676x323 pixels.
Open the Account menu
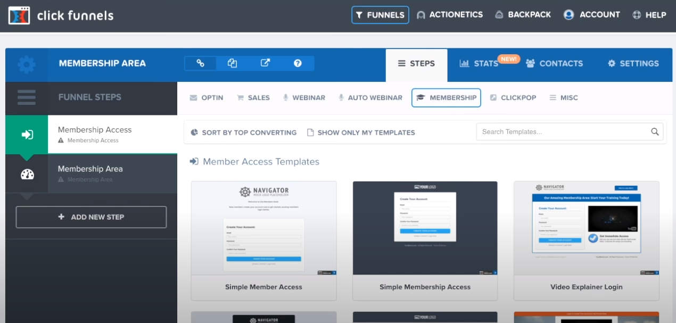tap(592, 15)
